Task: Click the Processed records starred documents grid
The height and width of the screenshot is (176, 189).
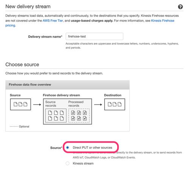Action: point(79,115)
